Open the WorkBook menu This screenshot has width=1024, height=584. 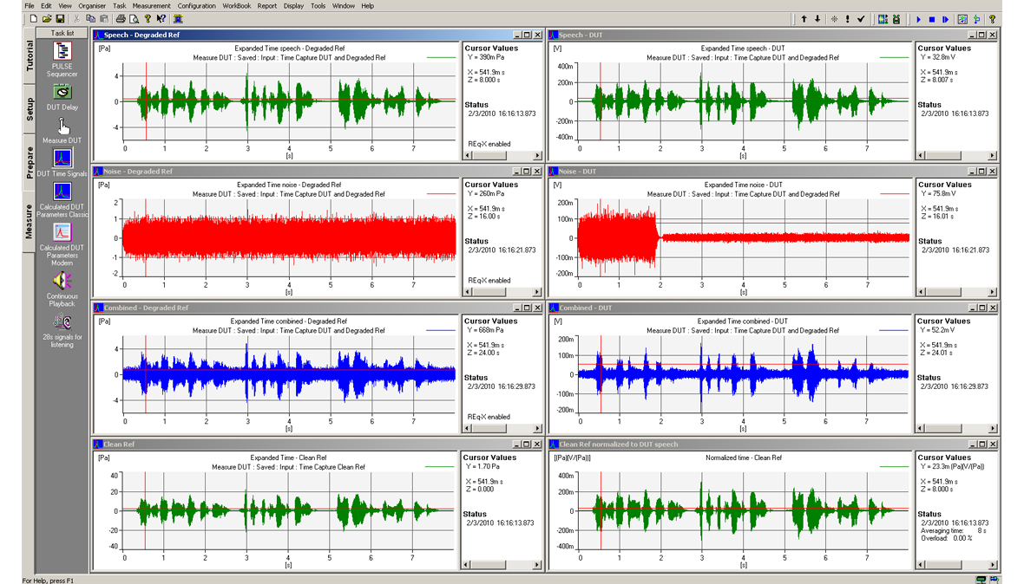(x=236, y=6)
